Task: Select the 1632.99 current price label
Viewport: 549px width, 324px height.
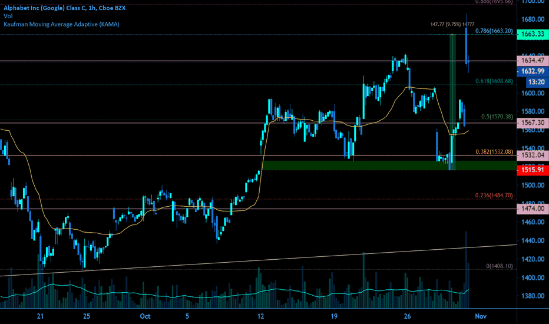Action: [533, 71]
